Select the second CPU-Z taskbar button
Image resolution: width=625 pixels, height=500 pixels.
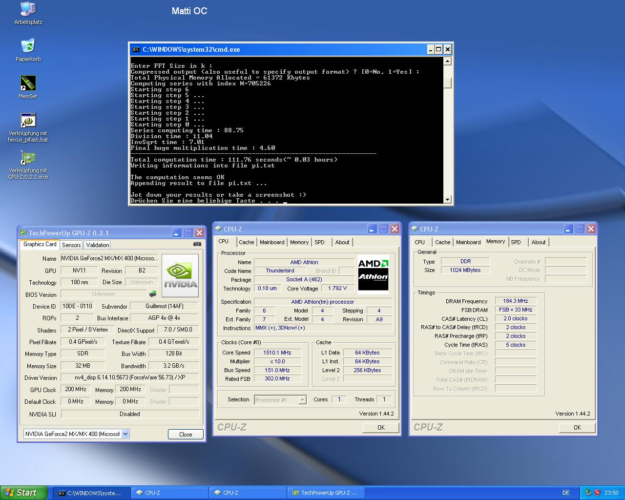tap(248, 493)
